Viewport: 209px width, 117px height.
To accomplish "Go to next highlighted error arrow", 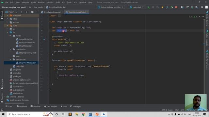I will [x=203, y=17].
